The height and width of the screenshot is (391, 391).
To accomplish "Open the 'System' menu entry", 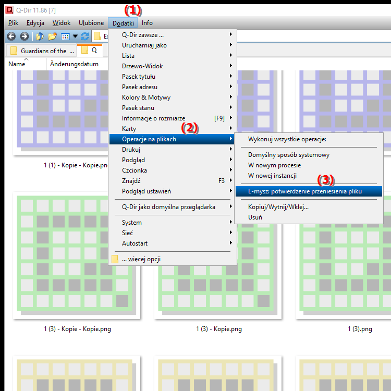I will 173,223.
